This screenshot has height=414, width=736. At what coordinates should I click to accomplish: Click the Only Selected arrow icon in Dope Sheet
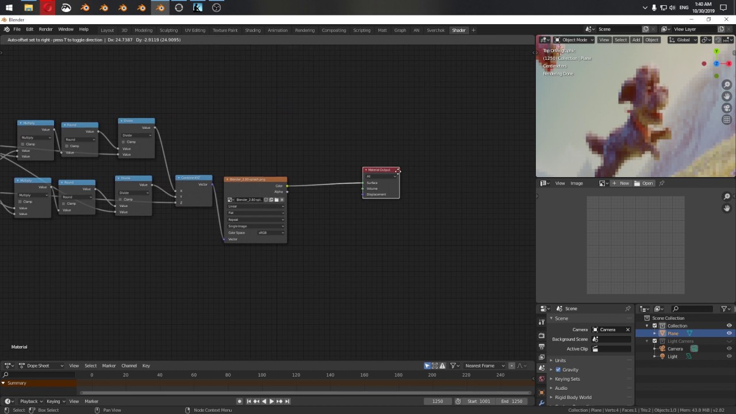[x=427, y=366]
